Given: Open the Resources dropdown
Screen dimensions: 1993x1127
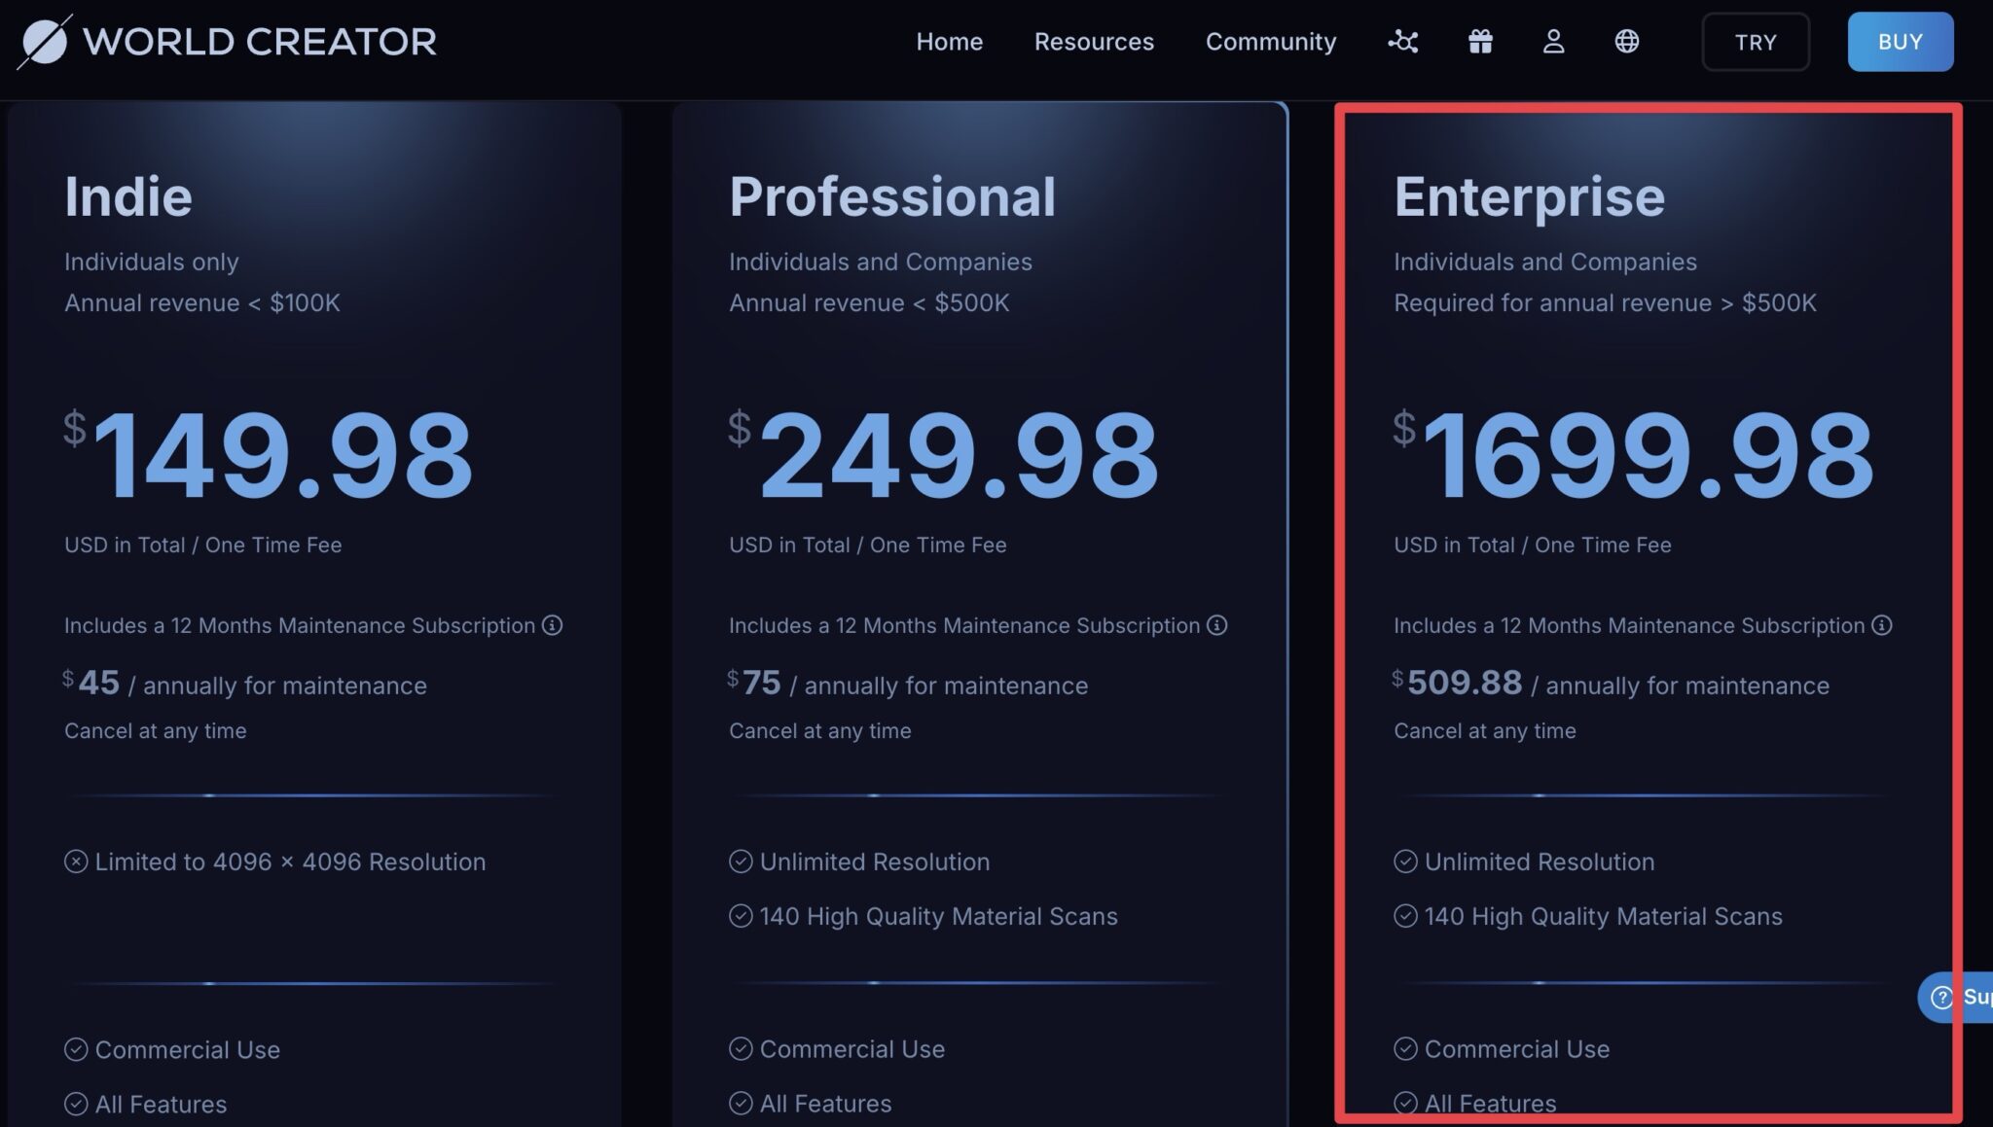Looking at the screenshot, I should tap(1094, 41).
